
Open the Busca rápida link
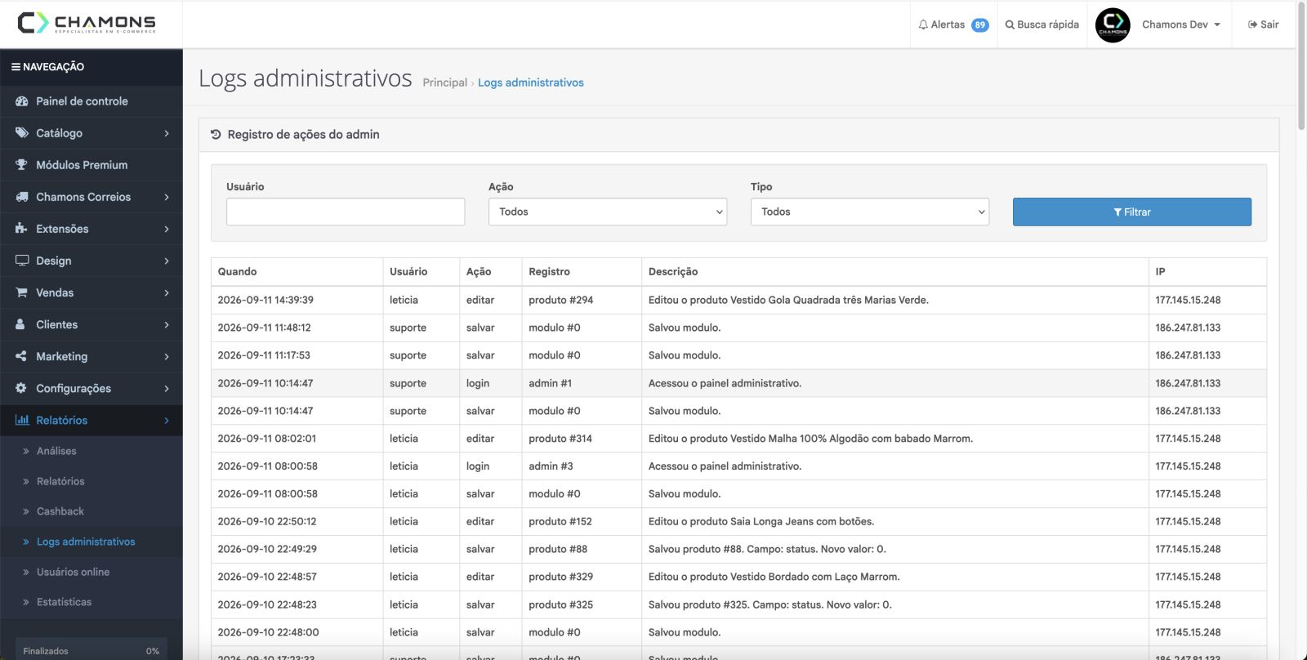pyautogui.click(x=1042, y=25)
